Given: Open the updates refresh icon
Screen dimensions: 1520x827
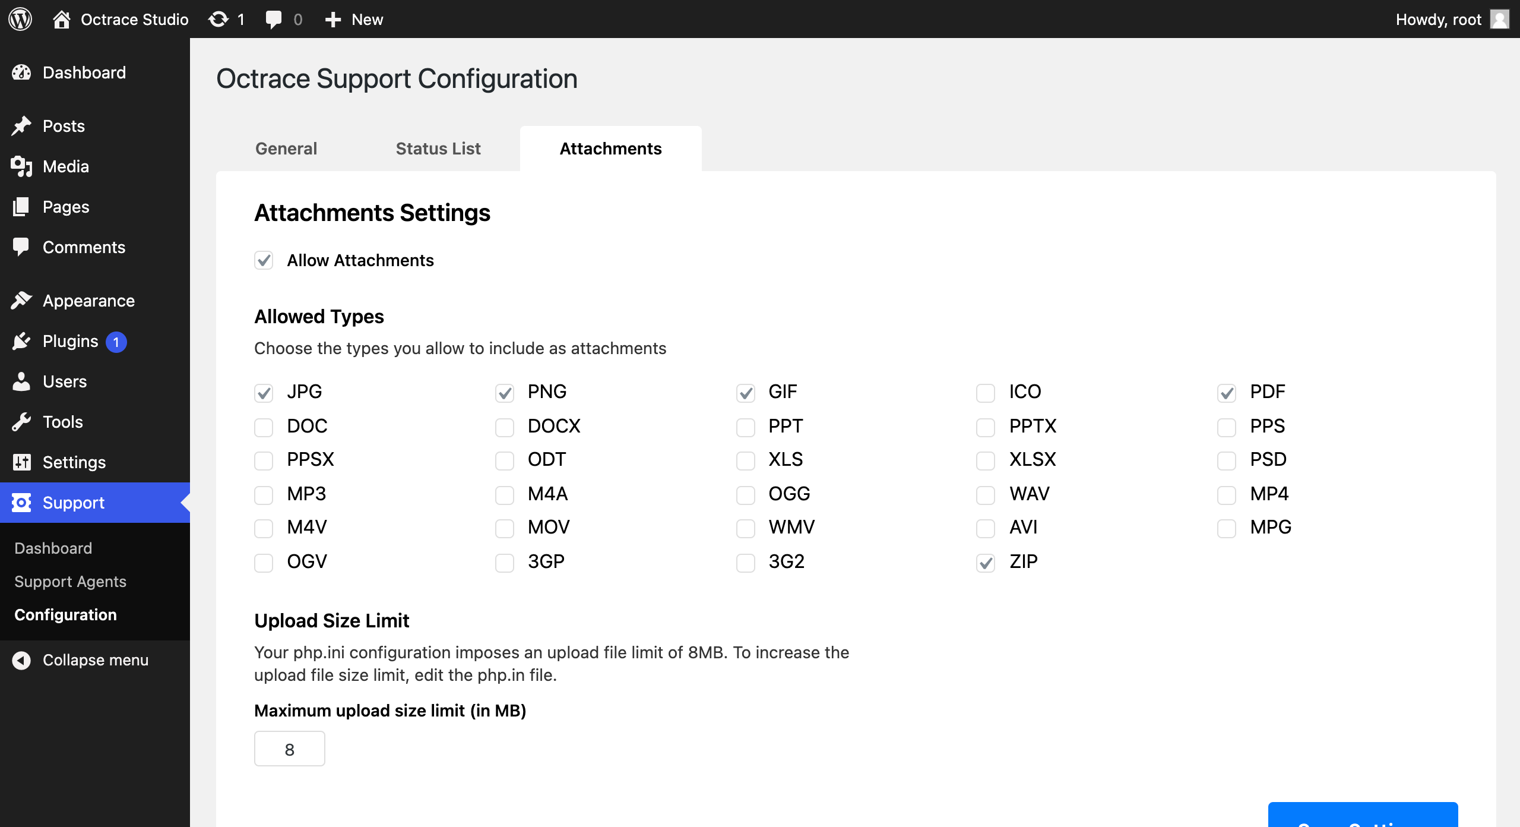Looking at the screenshot, I should click(x=218, y=20).
